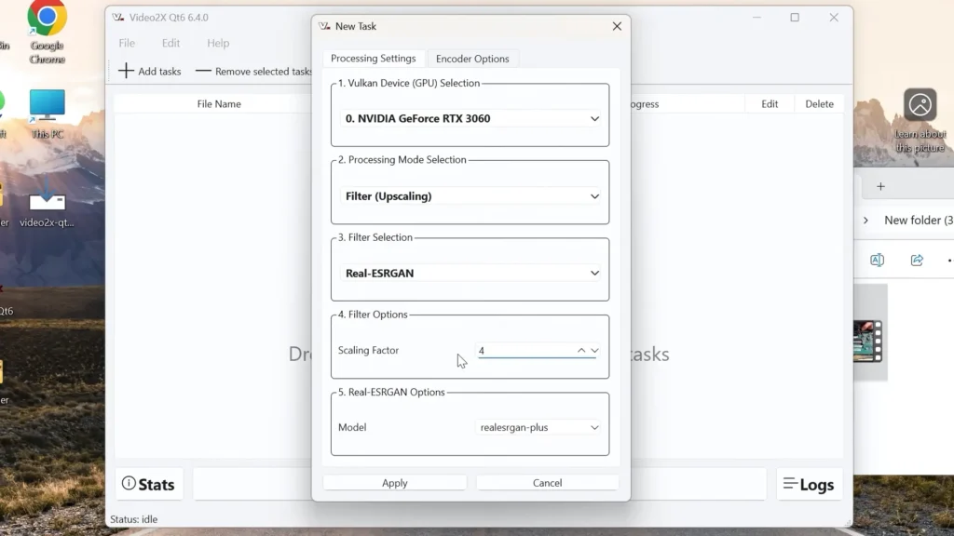Click the Apply button in New Task

[x=395, y=483]
